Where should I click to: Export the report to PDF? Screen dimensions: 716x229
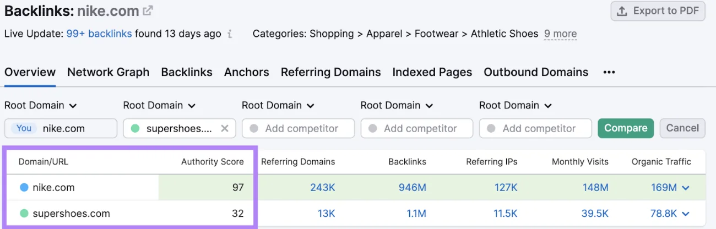pyautogui.click(x=658, y=11)
